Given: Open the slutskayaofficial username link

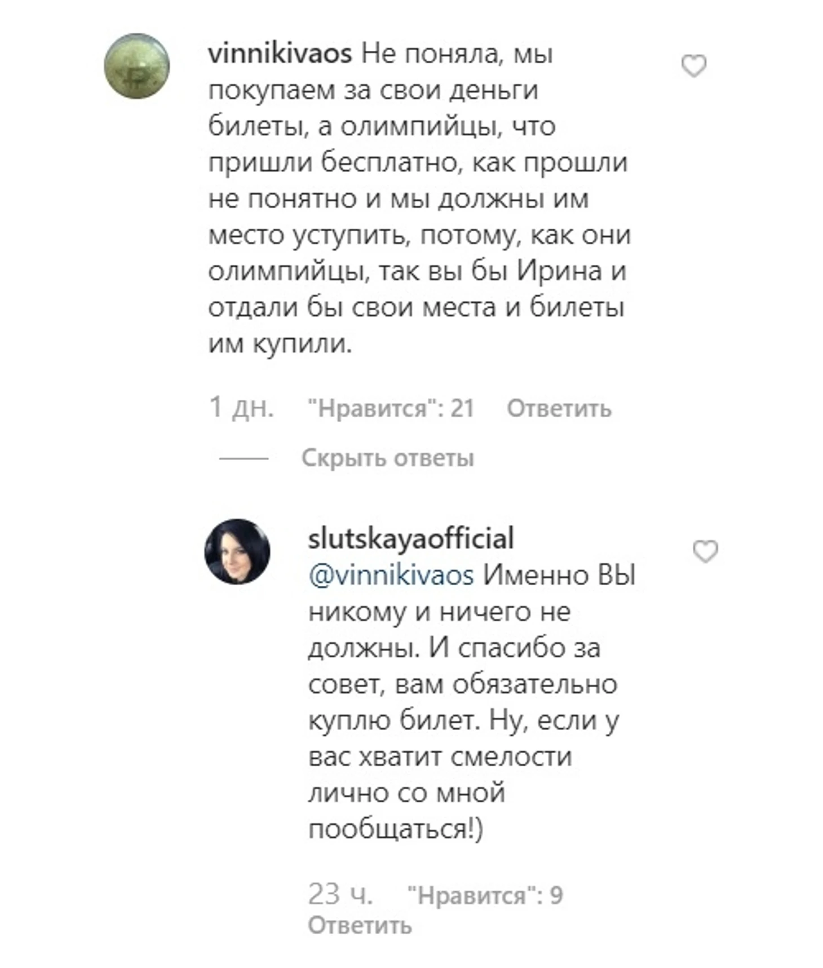Looking at the screenshot, I should (411, 538).
